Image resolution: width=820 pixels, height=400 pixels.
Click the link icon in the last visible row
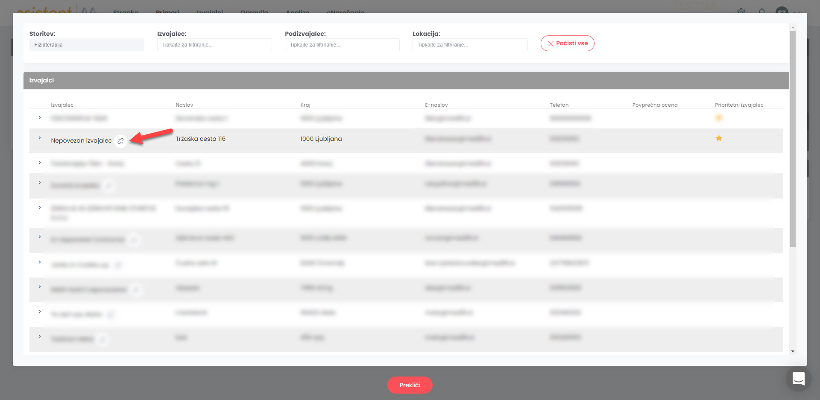click(102, 340)
